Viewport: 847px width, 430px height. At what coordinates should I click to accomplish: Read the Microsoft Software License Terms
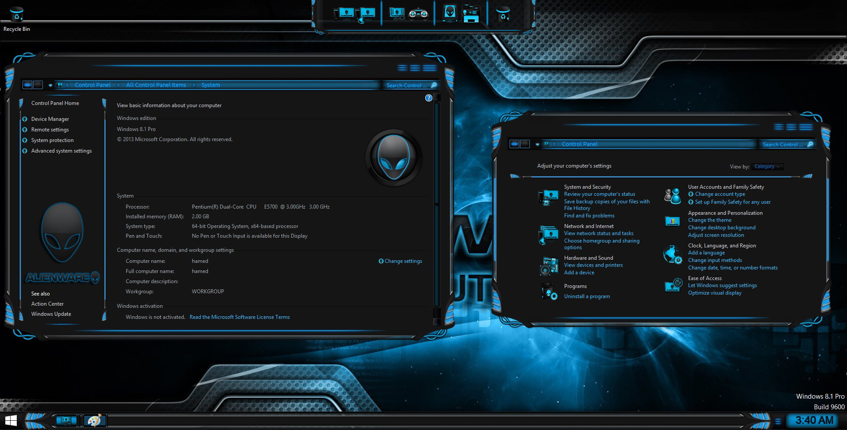point(240,317)
